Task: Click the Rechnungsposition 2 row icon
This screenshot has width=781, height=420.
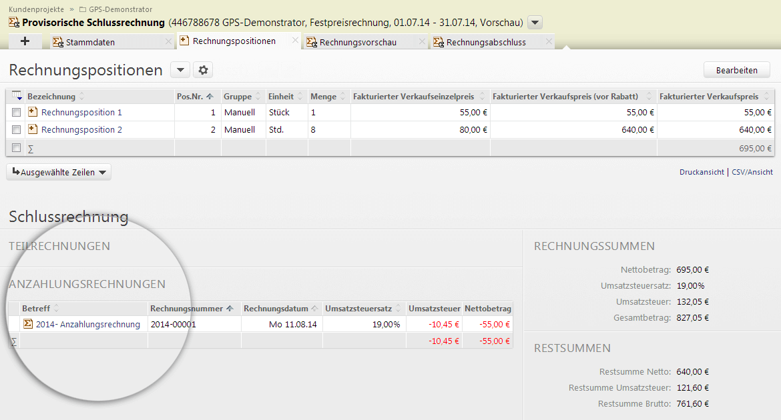Action: [32, 129]
